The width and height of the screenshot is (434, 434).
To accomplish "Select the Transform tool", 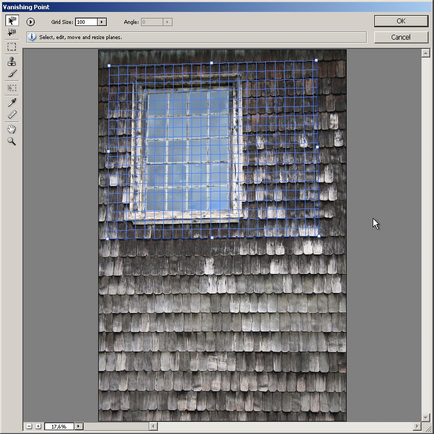I will [11, 88].
